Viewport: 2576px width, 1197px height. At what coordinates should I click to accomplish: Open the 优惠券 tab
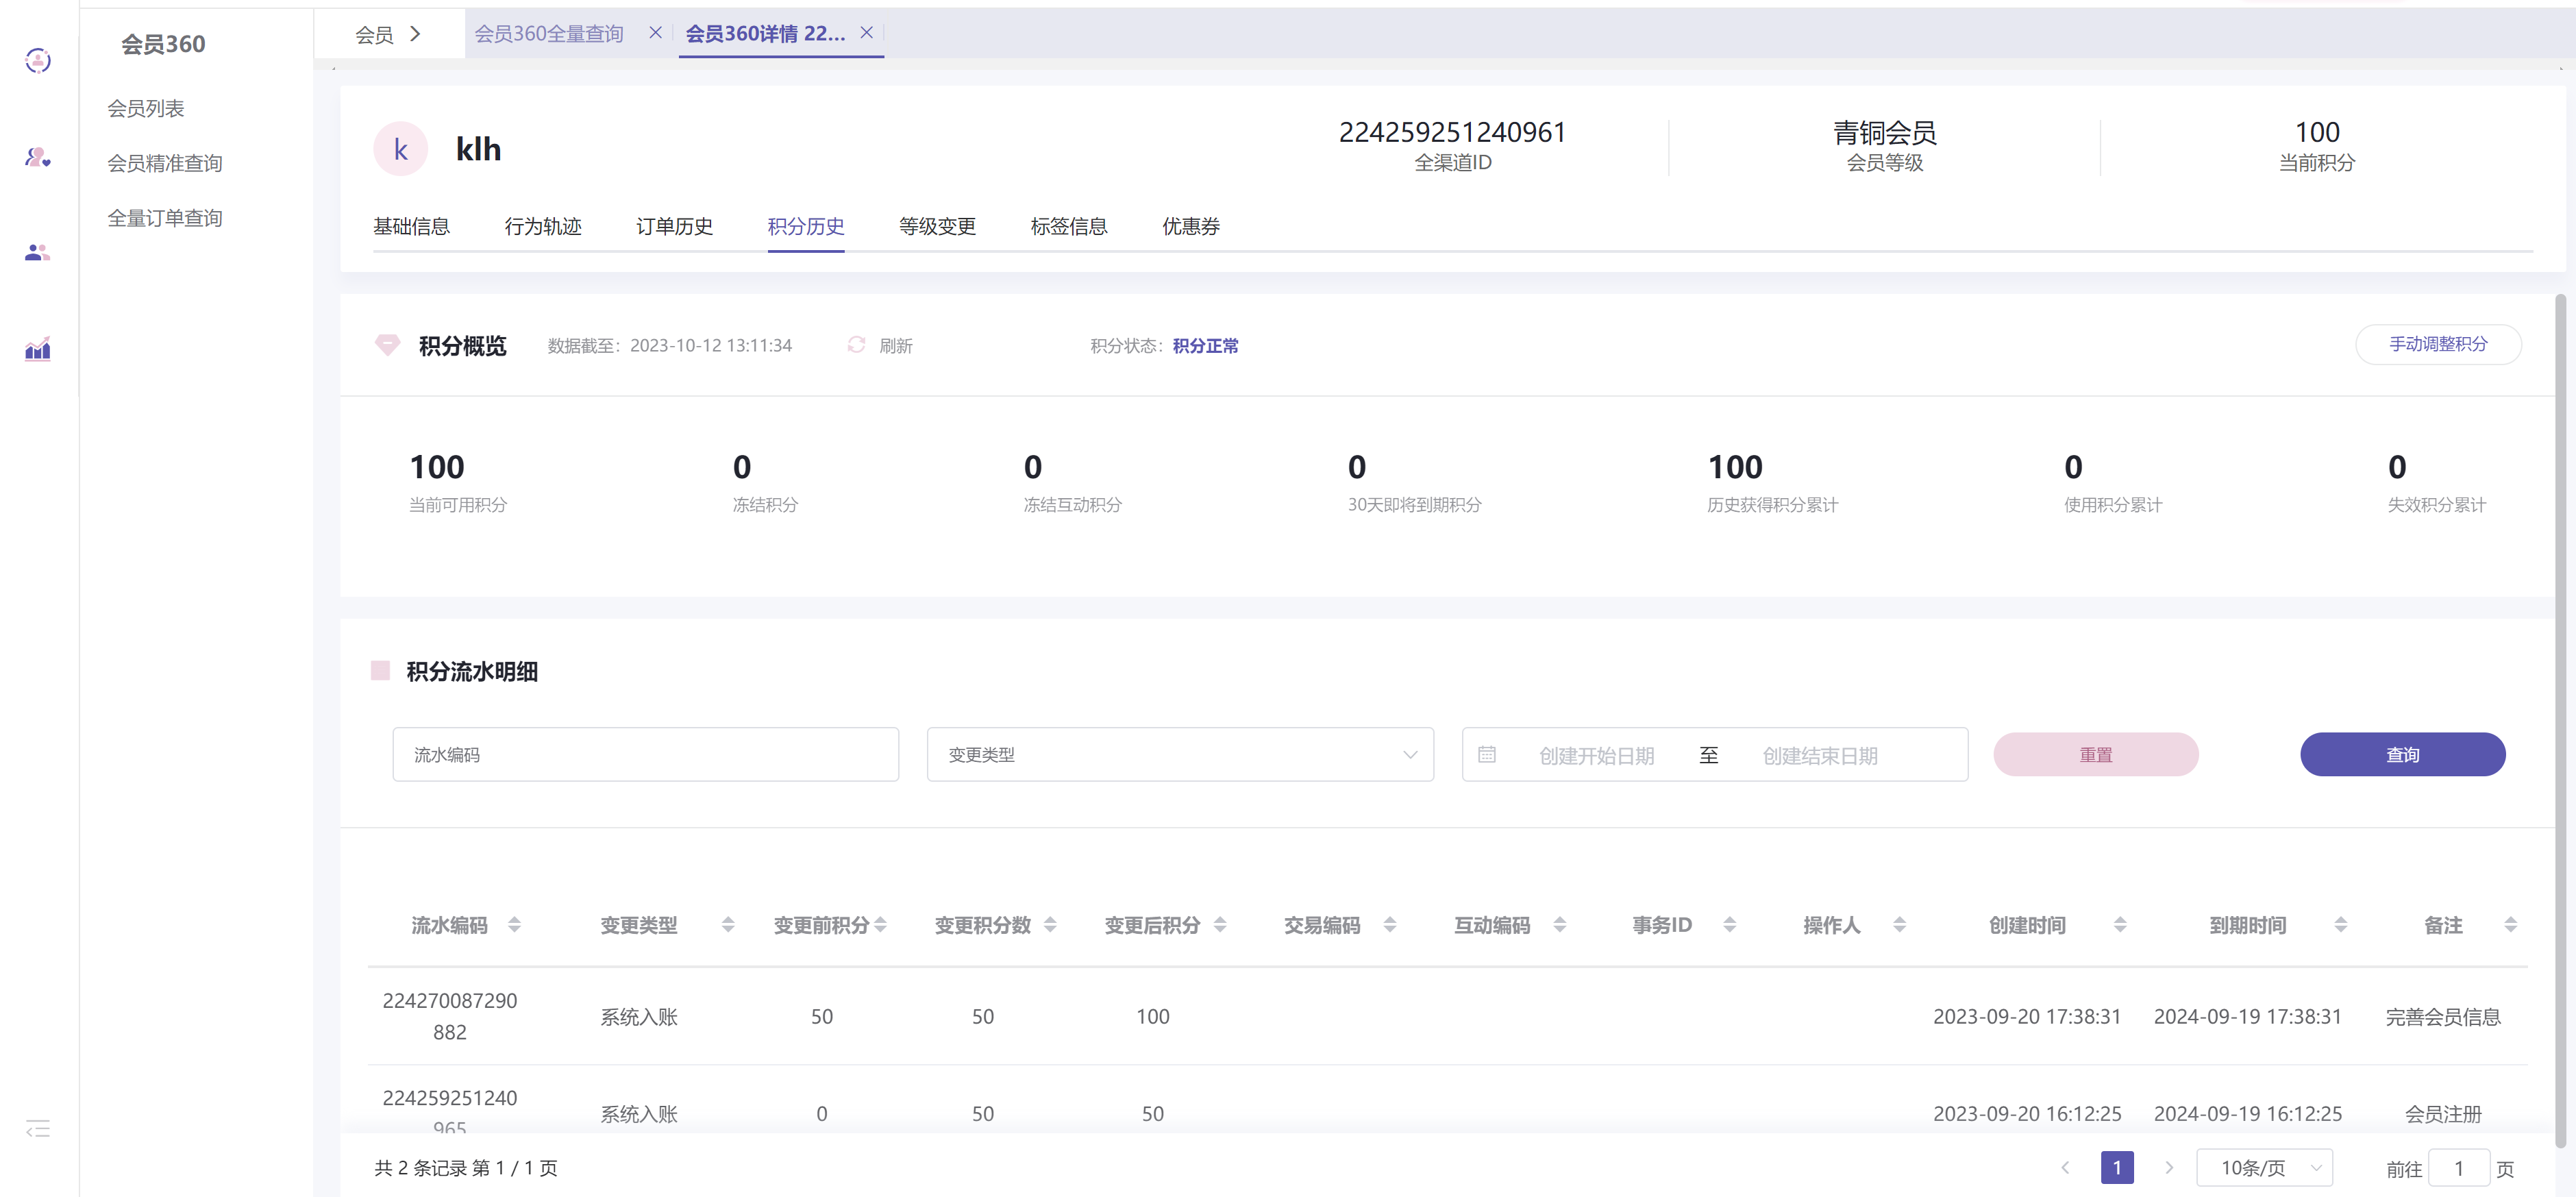tap(1191, 227)
